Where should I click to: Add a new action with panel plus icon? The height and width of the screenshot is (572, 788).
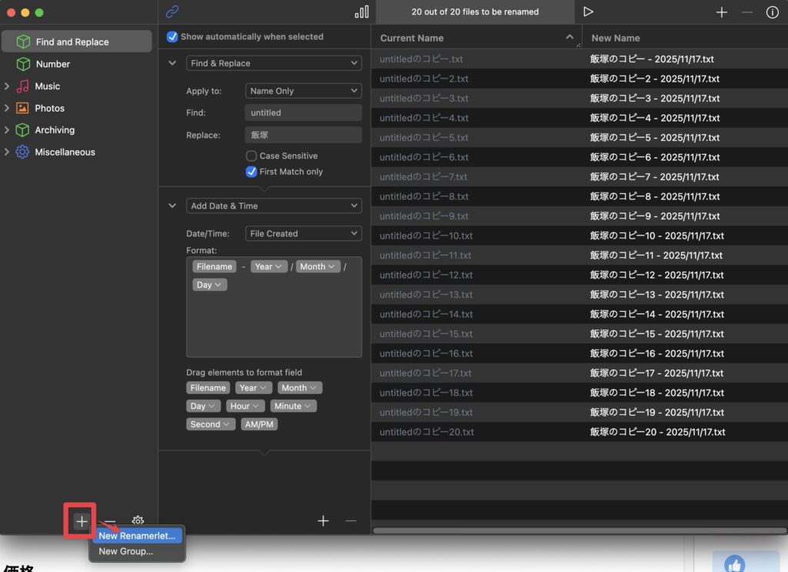(323, 521)
